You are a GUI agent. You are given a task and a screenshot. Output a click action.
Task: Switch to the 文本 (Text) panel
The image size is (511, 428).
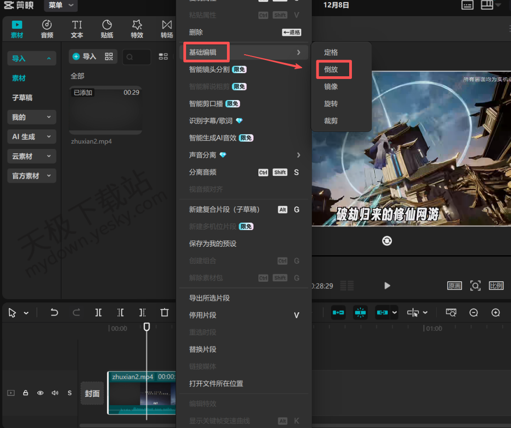pos(77,28)
